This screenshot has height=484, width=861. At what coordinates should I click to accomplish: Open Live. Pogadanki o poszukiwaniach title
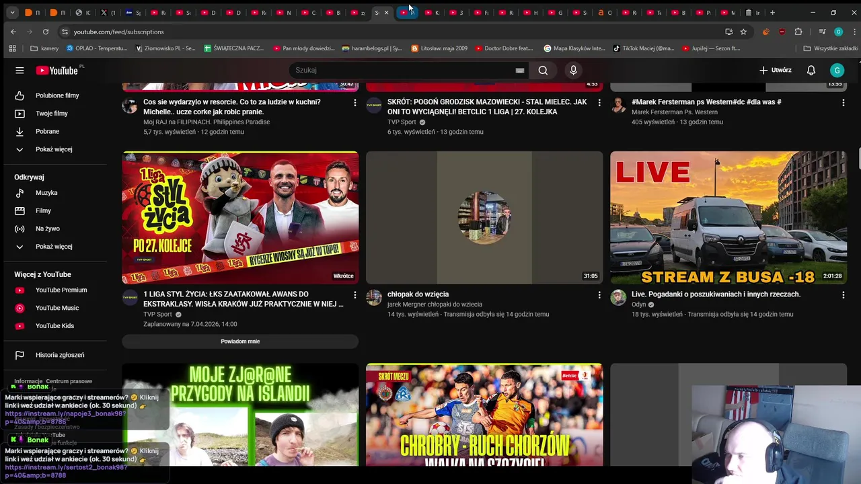click(716, 294)
